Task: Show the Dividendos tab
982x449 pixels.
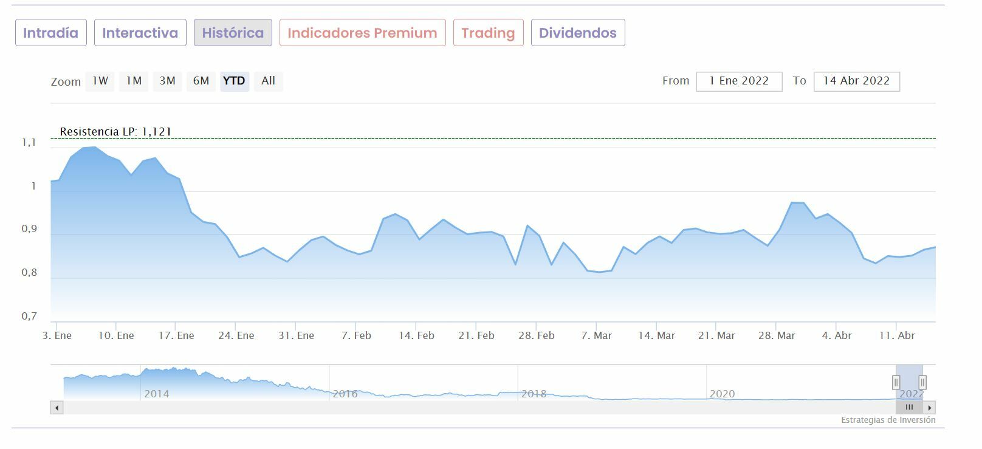Action: click(577, 33)
